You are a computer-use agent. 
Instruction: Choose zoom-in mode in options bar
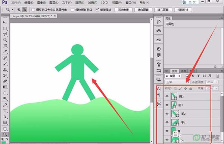click(19, 10)
